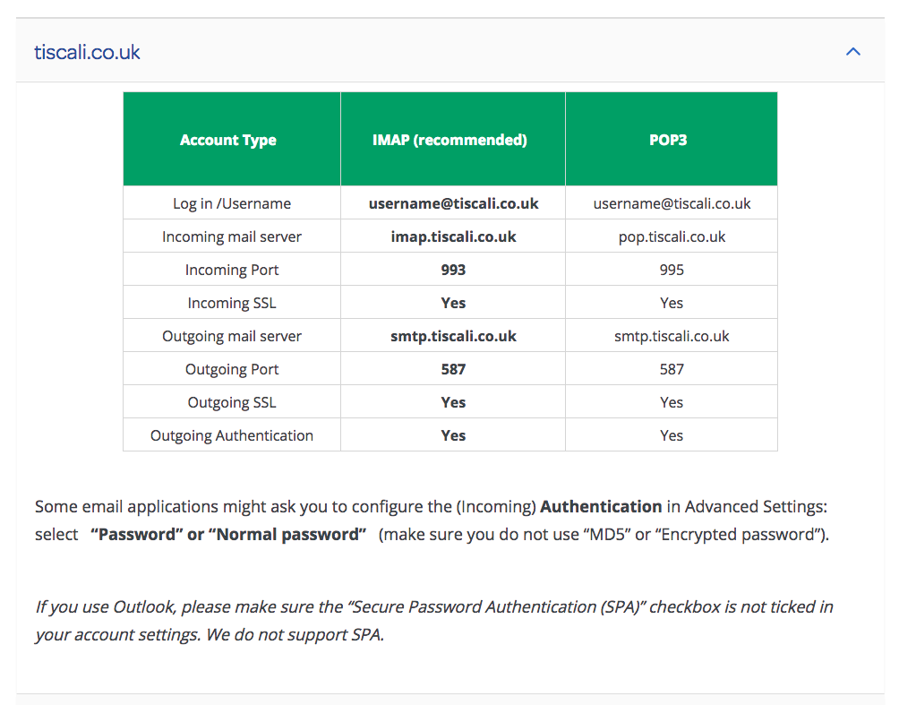Select the pop.tiscali.co.uk server cell
Image resolution: width=899 pixels, height=705 pixels.
coord(672,236)
